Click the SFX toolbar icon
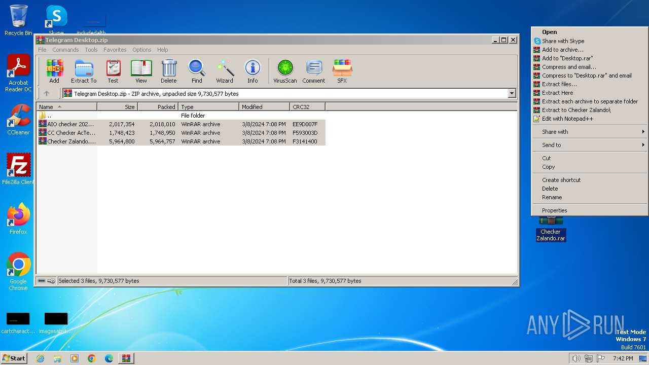649x365 pixels. coord(342,71)
